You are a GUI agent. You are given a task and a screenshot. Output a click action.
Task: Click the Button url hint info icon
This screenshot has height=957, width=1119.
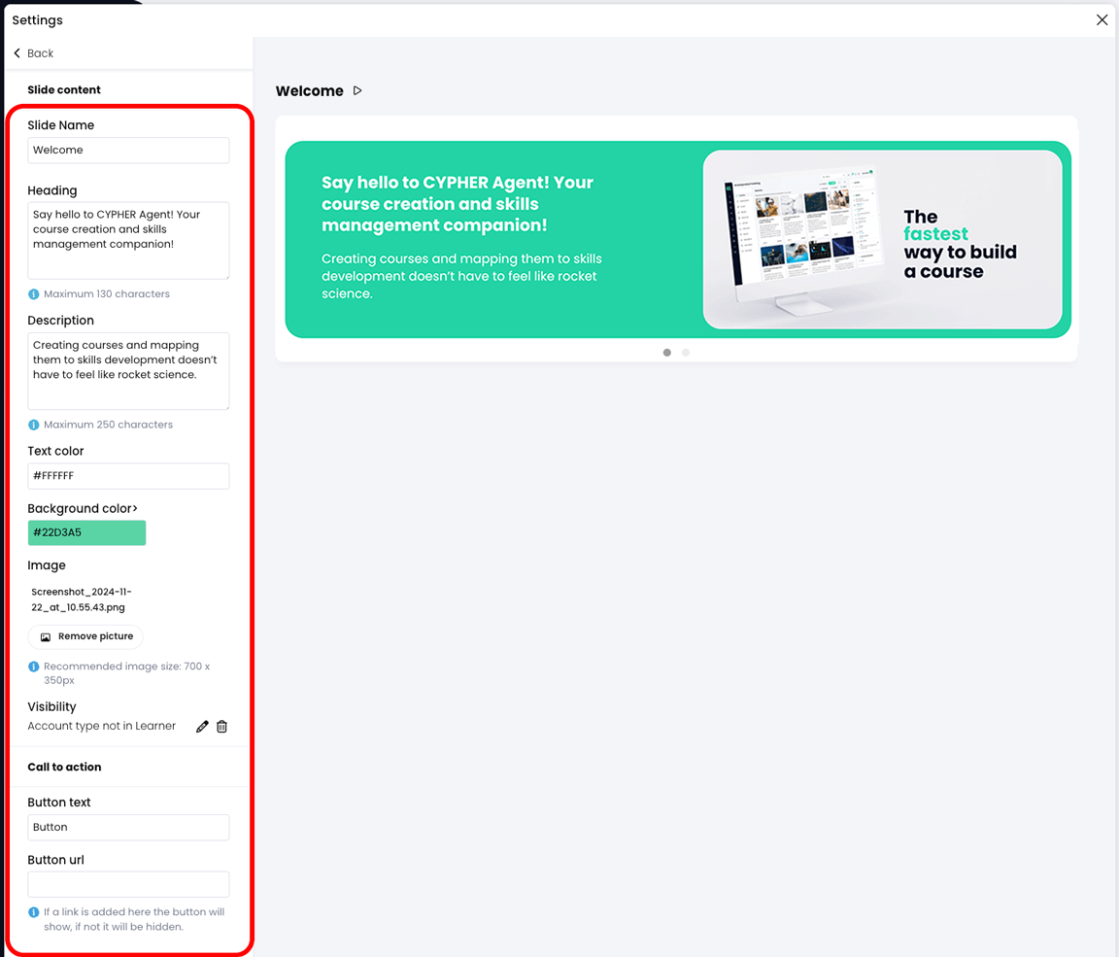coord(34,912)
